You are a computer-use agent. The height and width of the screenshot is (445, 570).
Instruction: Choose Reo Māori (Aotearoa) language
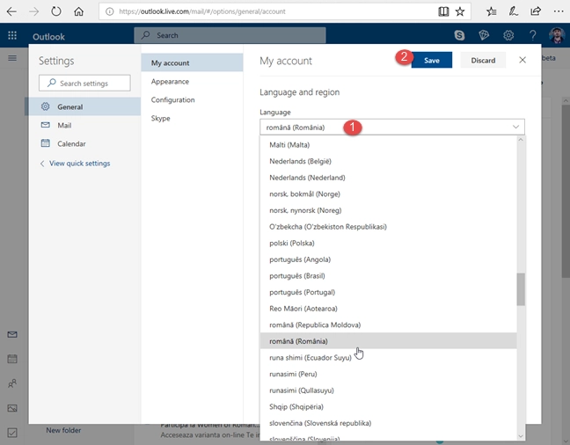click(388, 309)
